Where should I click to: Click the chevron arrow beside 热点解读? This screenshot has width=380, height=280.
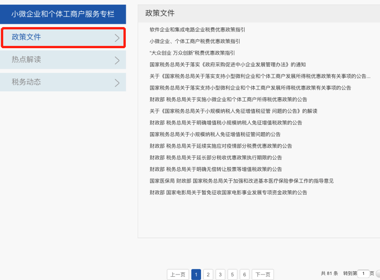[x=117, y=61]
